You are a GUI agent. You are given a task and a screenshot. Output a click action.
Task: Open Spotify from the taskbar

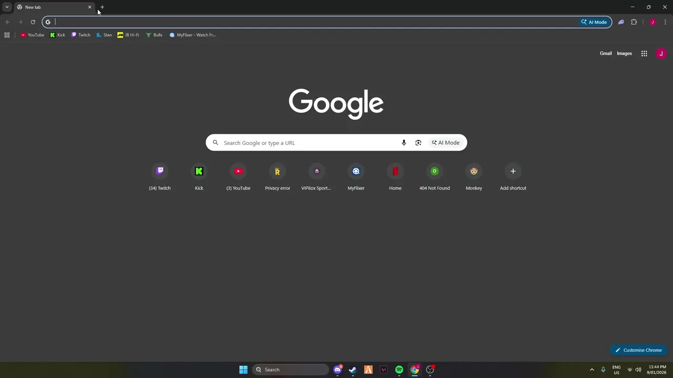pyautogui.click(x=399, y=370)
